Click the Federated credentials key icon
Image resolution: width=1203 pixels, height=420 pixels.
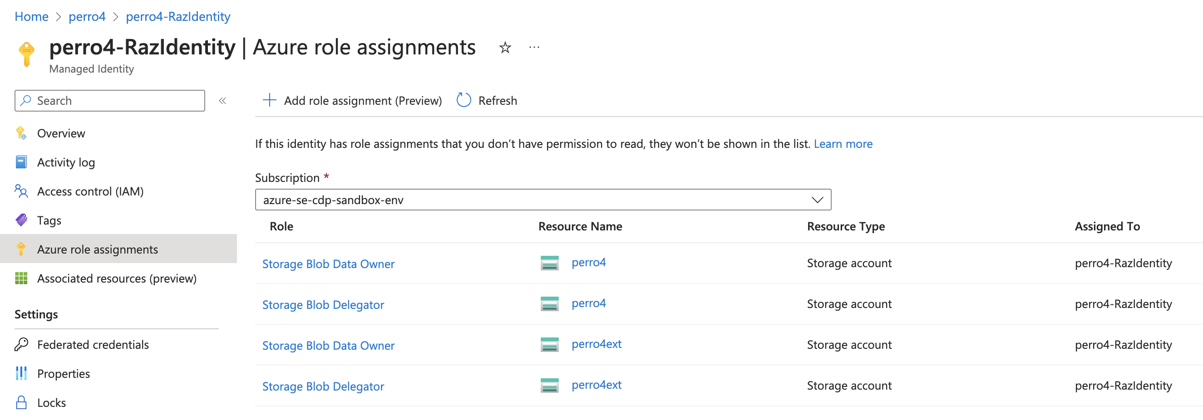pos(21,344)
